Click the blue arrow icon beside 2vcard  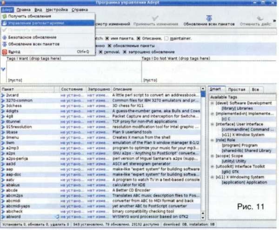3,95
